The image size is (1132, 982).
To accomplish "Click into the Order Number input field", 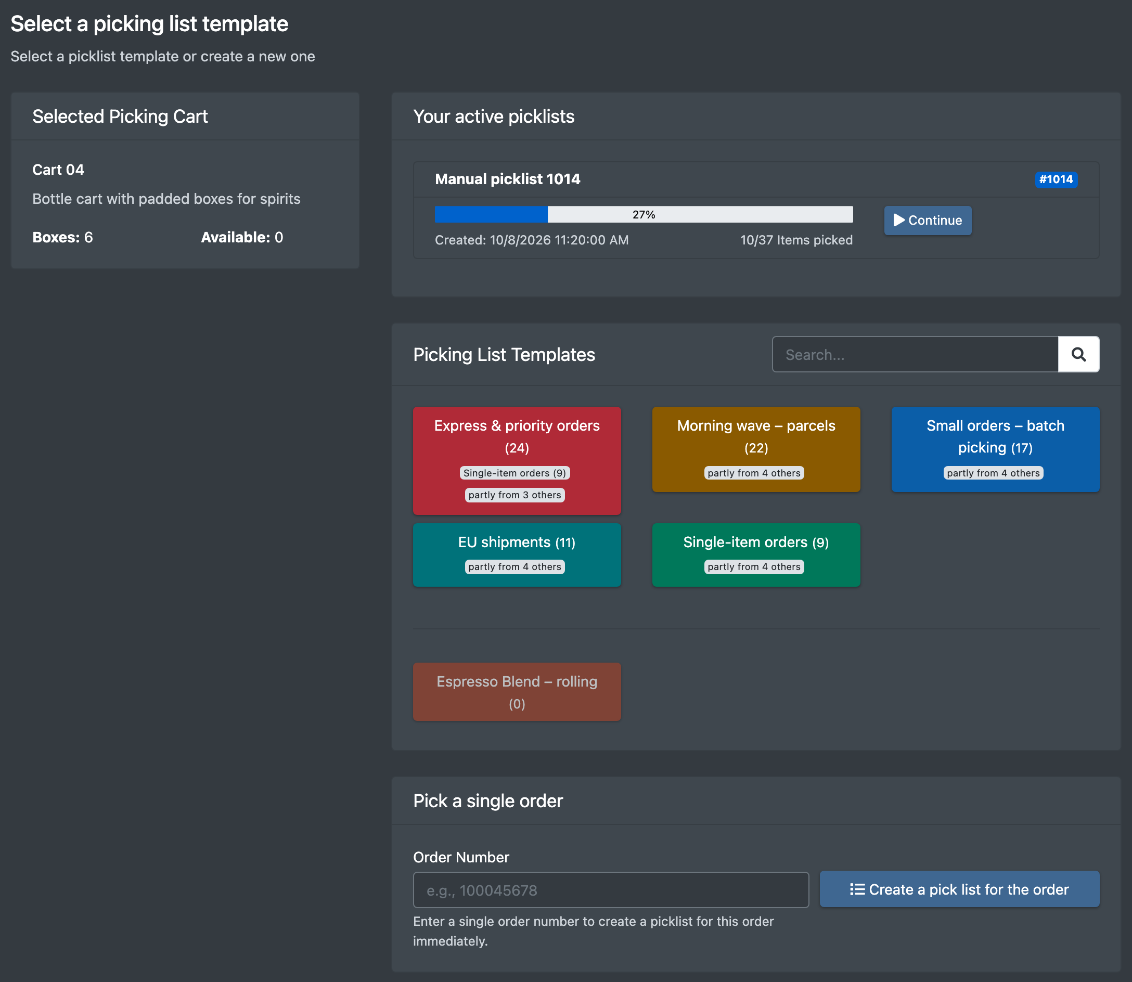I will (611, 890).
